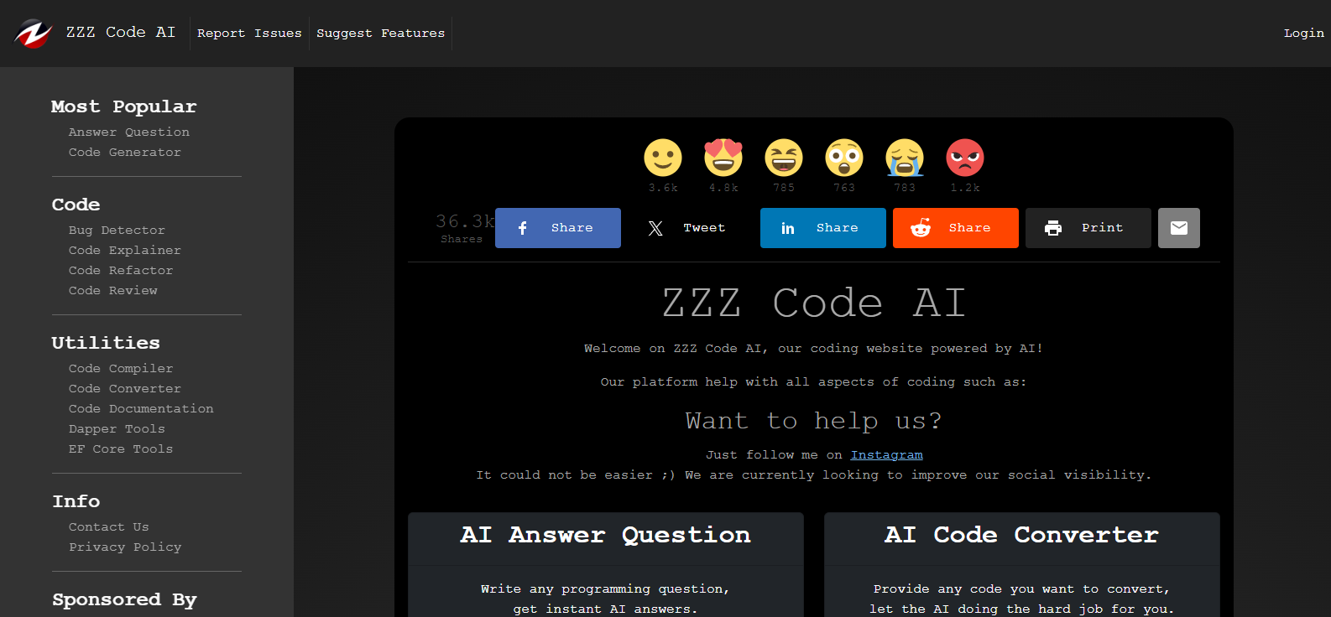
Task: Open the AI Code Converter card
Action: [1022, 565]
